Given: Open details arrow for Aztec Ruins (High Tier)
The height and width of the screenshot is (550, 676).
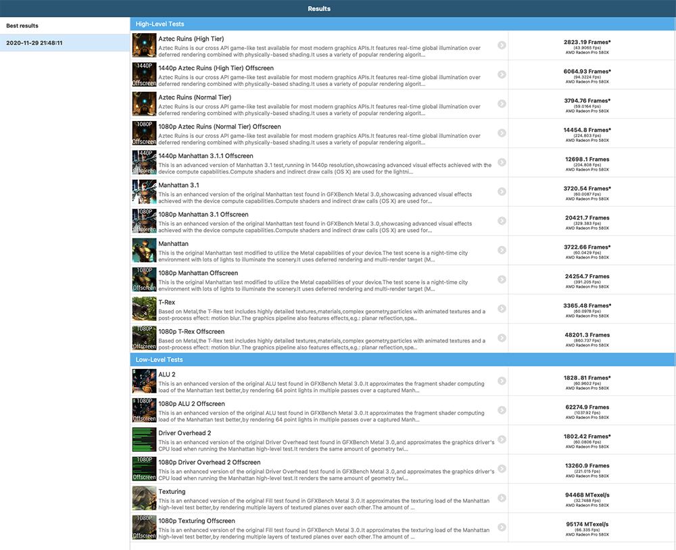Looking at the screenshot, I should coord(502,45).
